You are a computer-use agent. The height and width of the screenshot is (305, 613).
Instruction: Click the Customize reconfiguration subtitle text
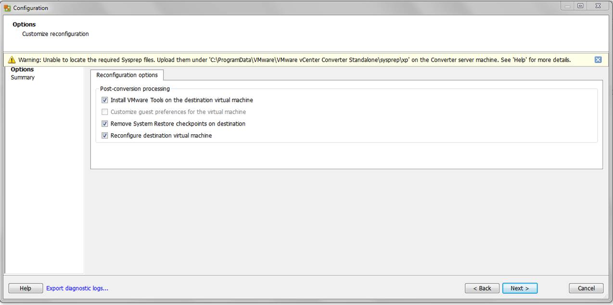(55, 34)
